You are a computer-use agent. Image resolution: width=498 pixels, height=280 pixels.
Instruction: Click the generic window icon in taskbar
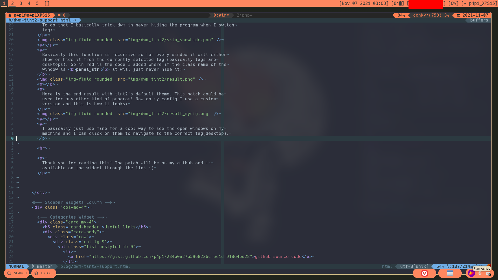pyautogui.click(x=450, y=273)
